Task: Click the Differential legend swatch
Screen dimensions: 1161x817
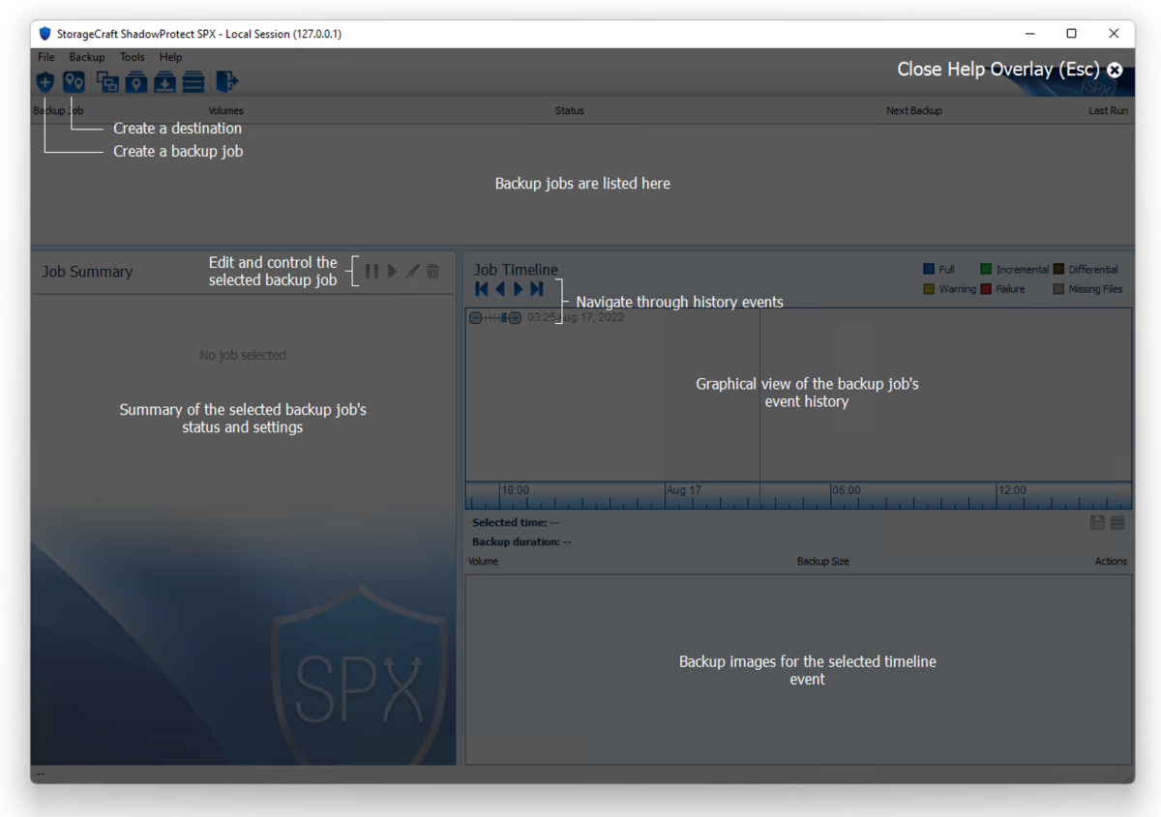Action: (x=1058, y=270)
